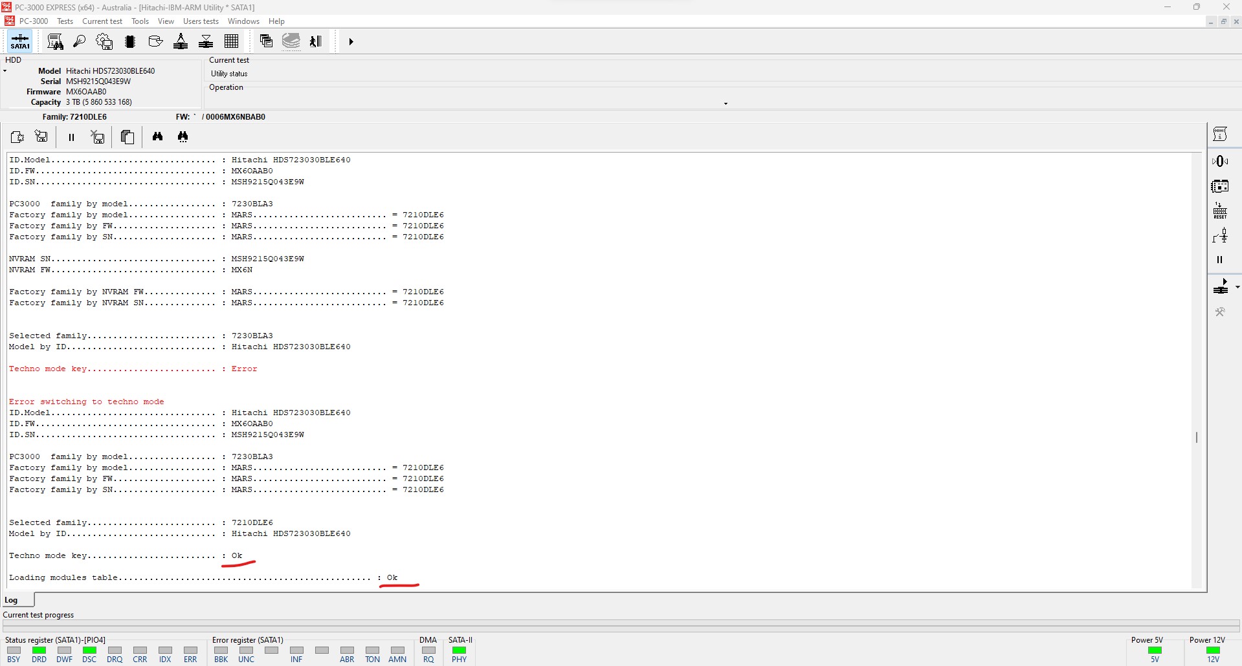Open the Current test menu
This screenshot has height=666, width=1242.
pos(102,21)
